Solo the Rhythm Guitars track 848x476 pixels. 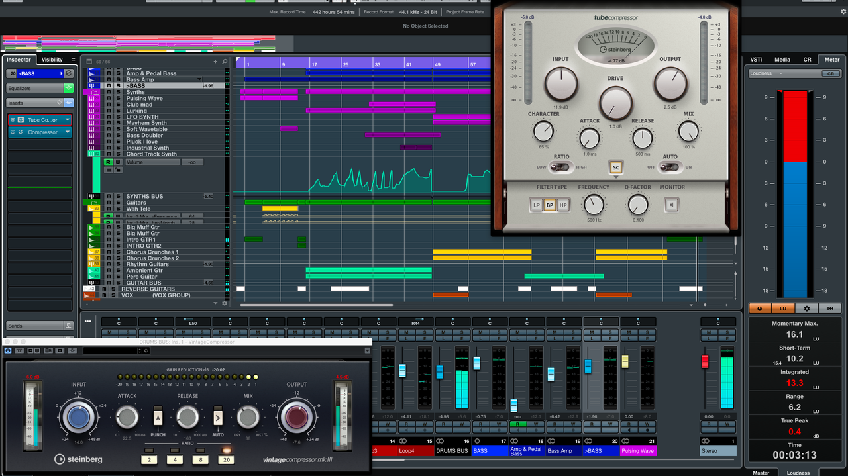click(x=119, y=264)
